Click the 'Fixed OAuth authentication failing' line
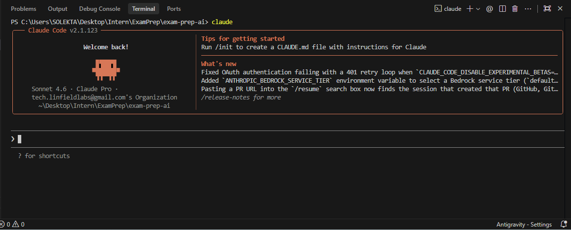 click(x=380, y=72)
